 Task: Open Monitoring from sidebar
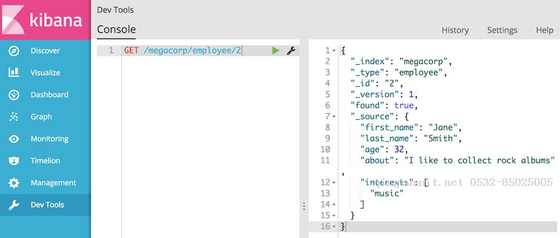pyautogui.click(x=49, y=139)
